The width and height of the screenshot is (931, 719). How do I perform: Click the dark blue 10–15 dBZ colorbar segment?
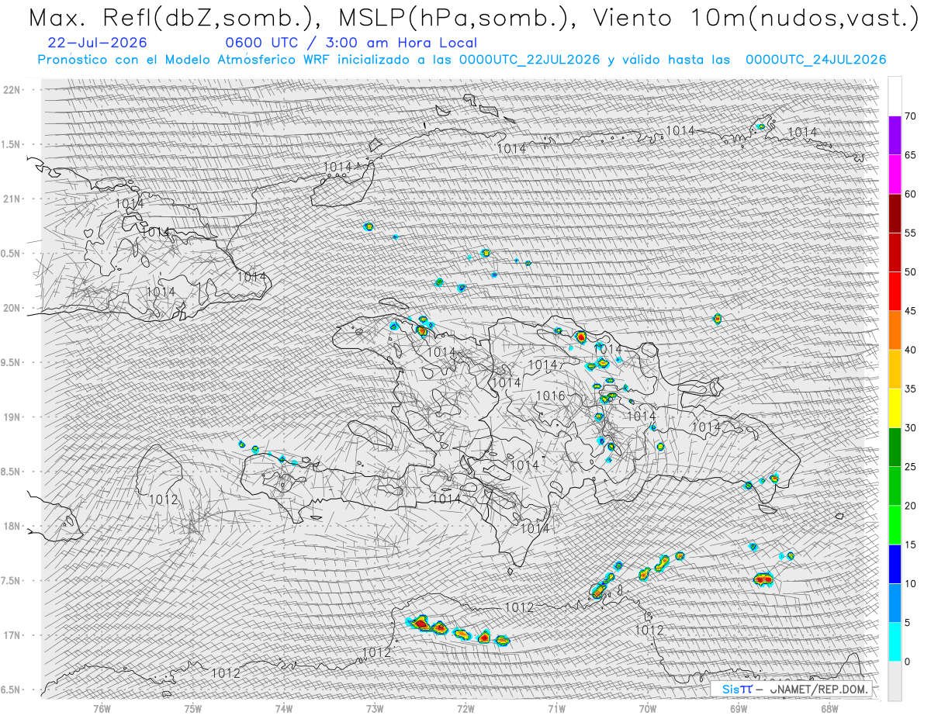[895, 564]
